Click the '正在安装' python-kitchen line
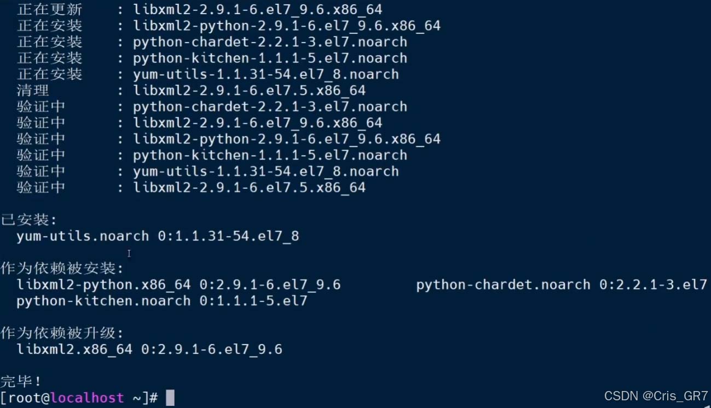This screenshot has width=711, height=408. pyautogui.click(x=212, y=58)
